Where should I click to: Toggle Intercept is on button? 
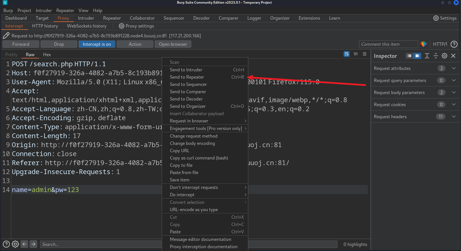click(x=97, y=44)
